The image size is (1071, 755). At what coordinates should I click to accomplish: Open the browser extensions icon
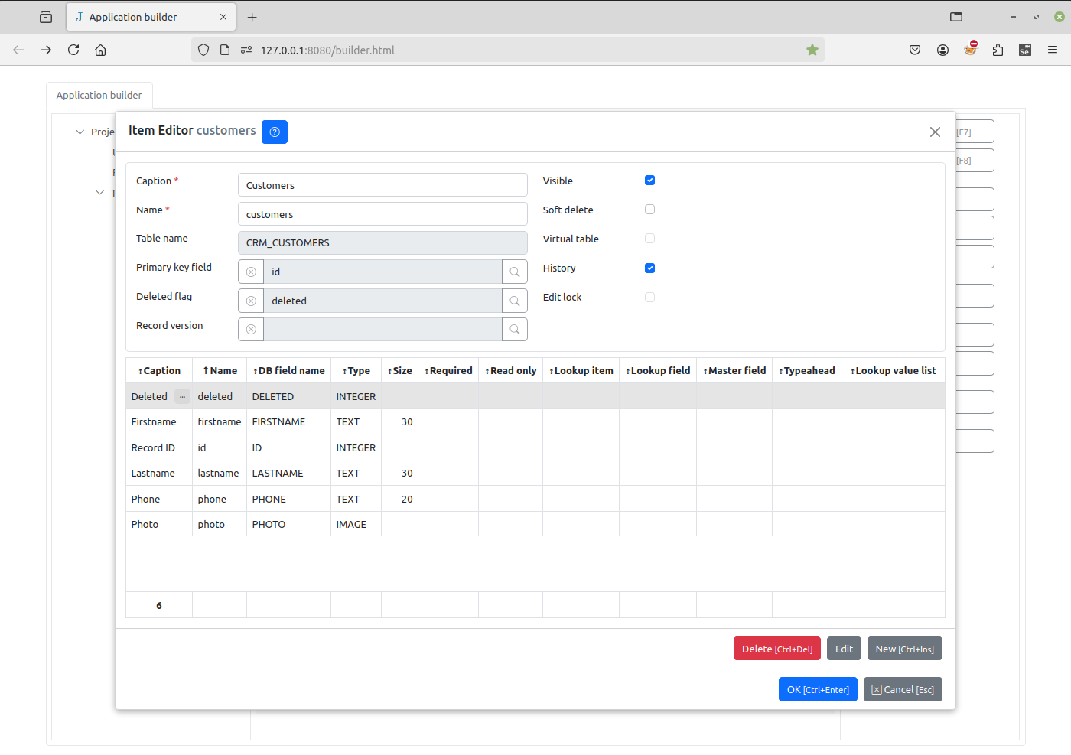(x=998, y=50)
